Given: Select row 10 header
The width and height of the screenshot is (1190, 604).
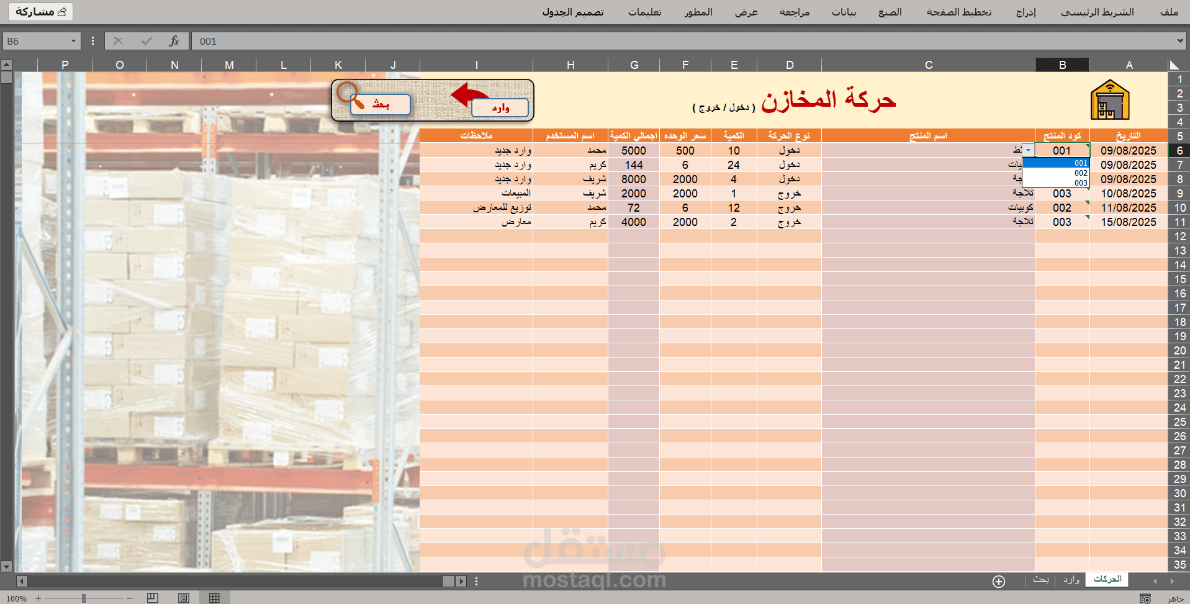Looking at the screenshot, I should (x=1179, y=208).
